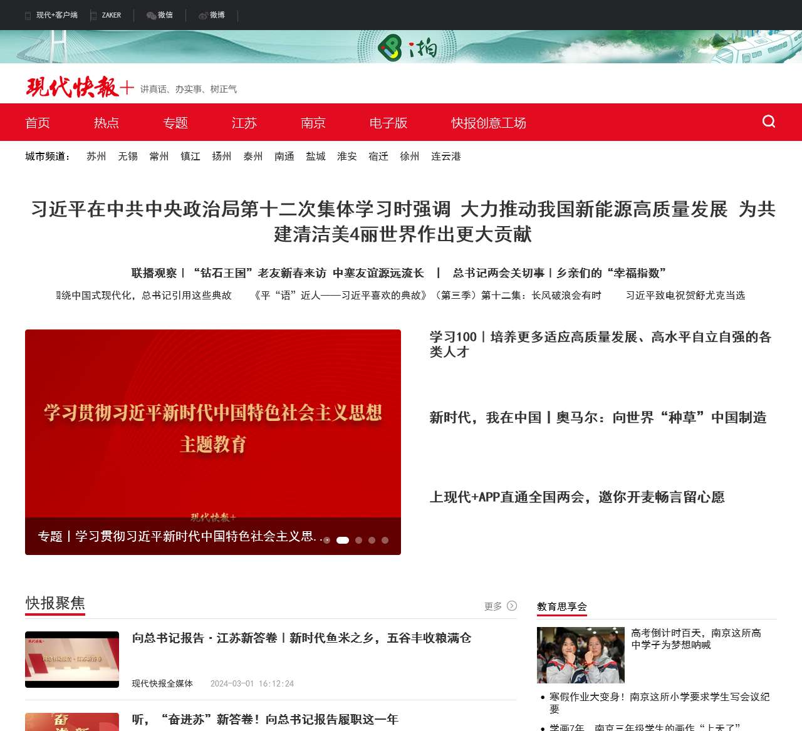This screenshot has width=802, height=731.
Task: Choose the 泰州 city channel
Action: pyautogui.click(x=253, y=157)
